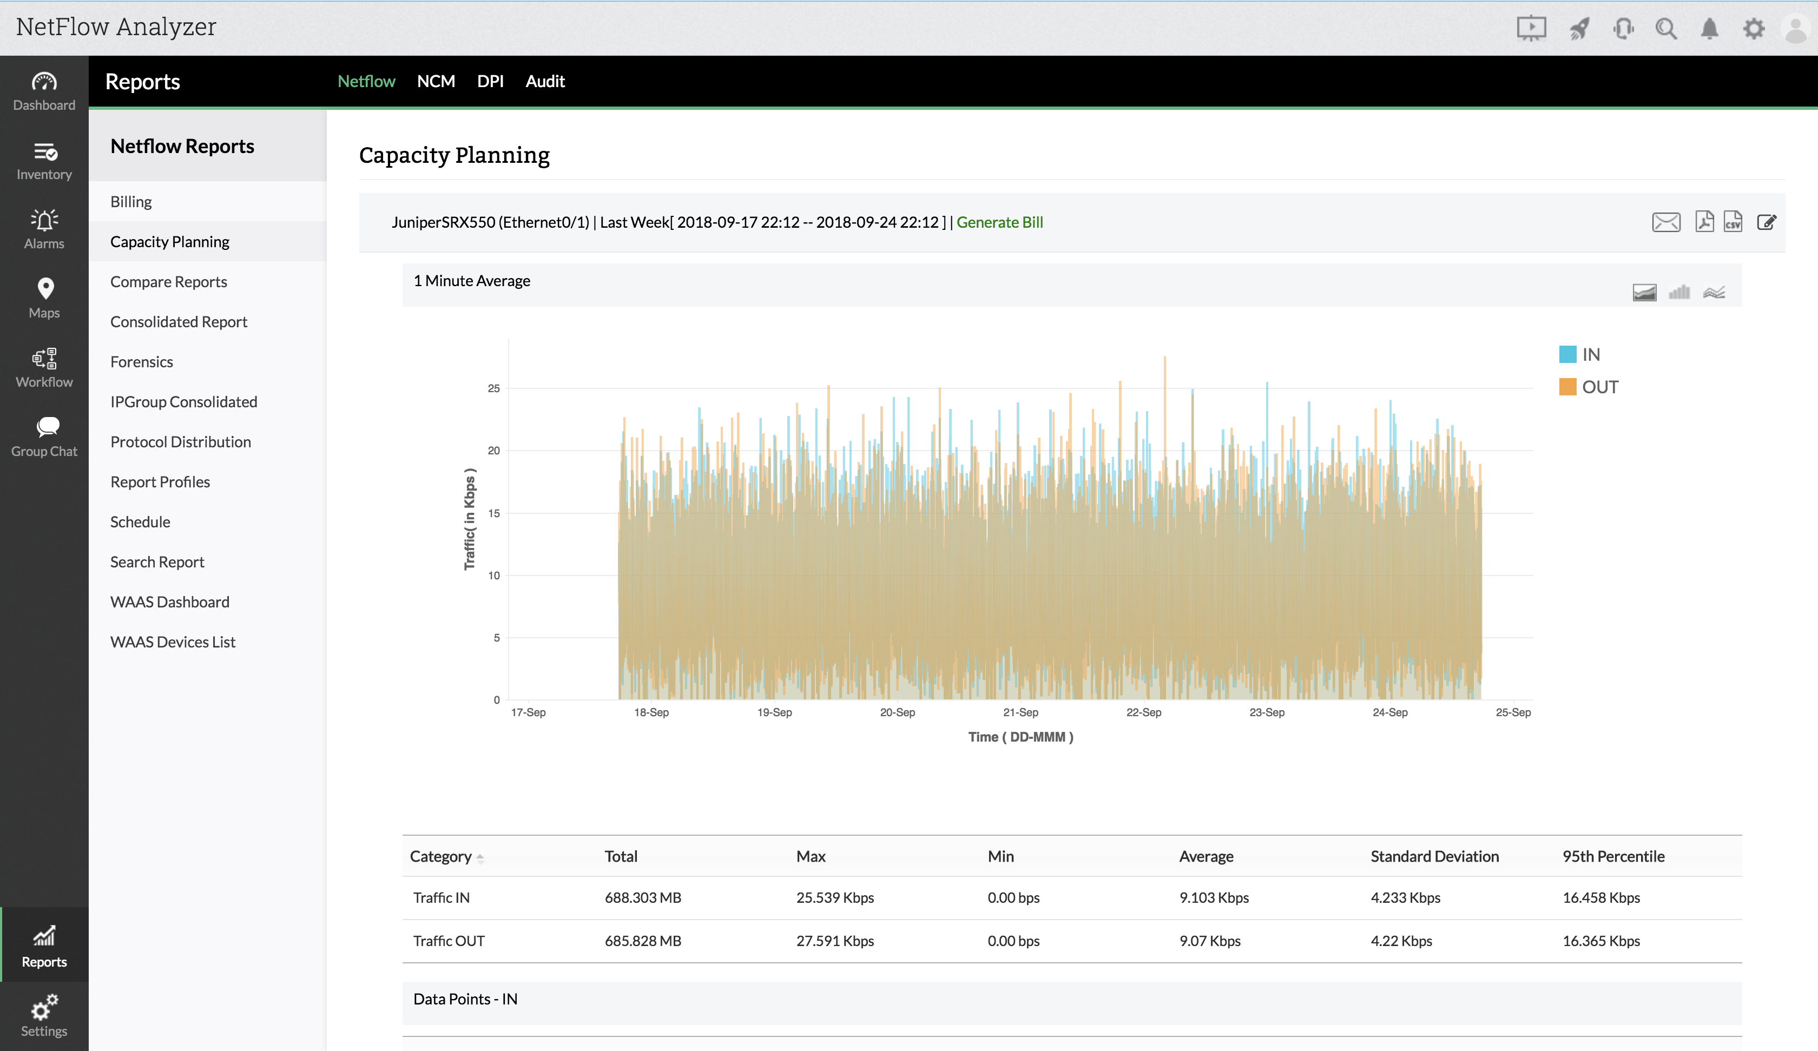The image size is (1818, 1051).
Task: Click the Generate Bill link
Action: click(999, 222)
